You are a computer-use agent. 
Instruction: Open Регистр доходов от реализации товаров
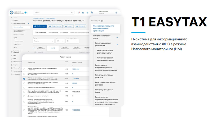tap(105, 59)
